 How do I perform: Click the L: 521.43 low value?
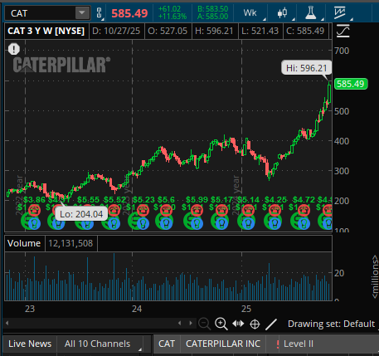coord(260,31)
